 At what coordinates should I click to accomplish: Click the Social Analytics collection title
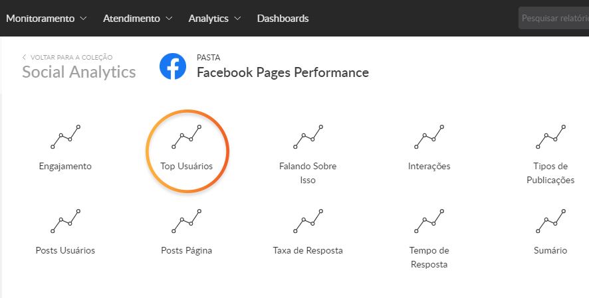78,72
